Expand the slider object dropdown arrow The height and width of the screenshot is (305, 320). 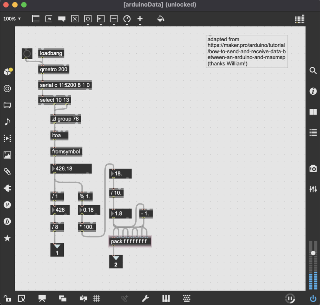(114, 24)
